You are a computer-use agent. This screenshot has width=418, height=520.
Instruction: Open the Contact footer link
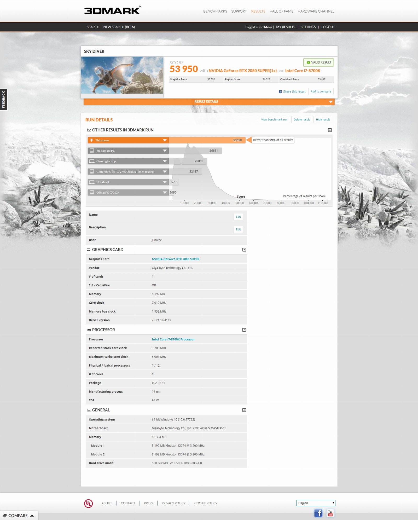pos(128,503)
